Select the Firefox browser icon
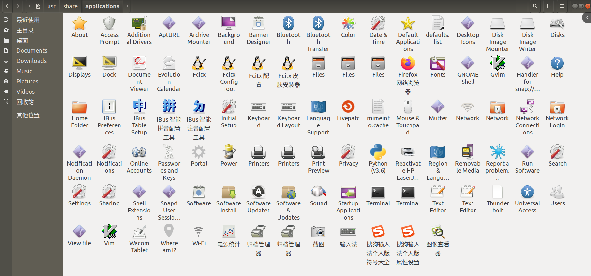Screen dimensions: 591x276 click(x=408, y=63)
